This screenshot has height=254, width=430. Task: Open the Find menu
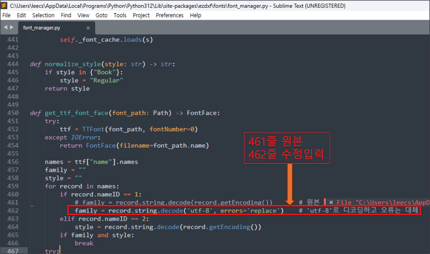point(66,15)
